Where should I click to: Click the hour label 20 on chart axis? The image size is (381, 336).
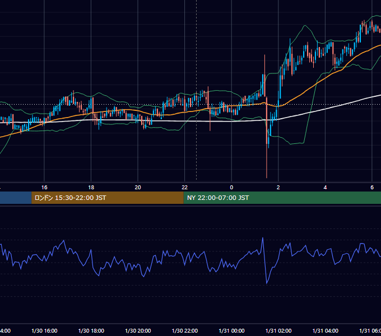coord(138,188)
